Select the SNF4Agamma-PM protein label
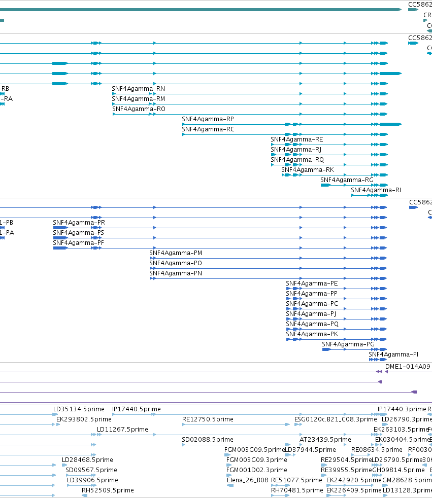 [x=176, y=253]
